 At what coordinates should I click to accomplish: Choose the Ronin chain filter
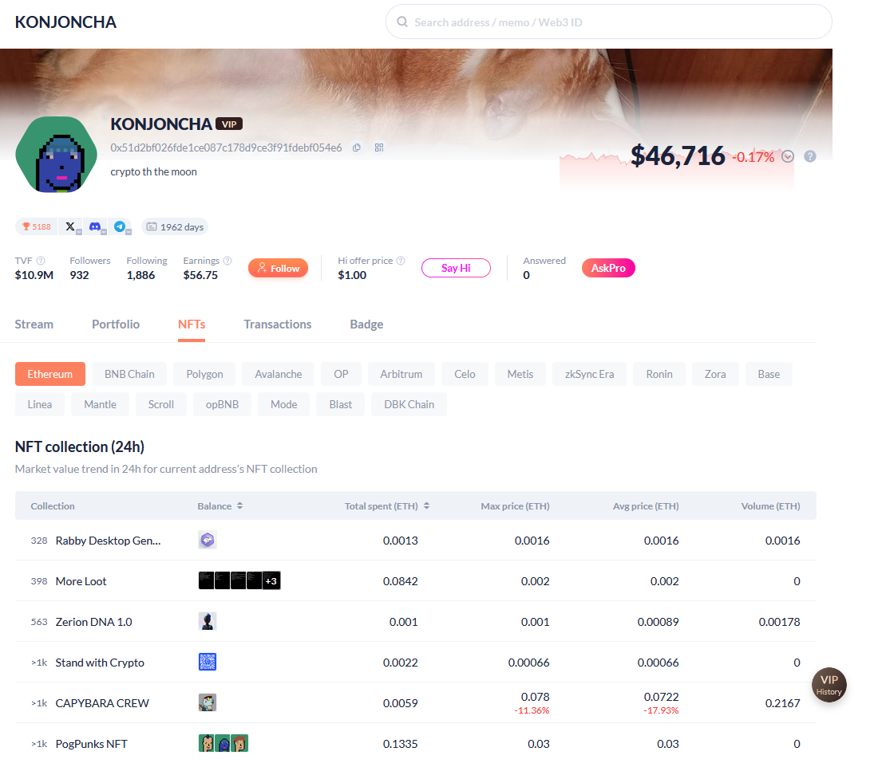tap(659, 374)
